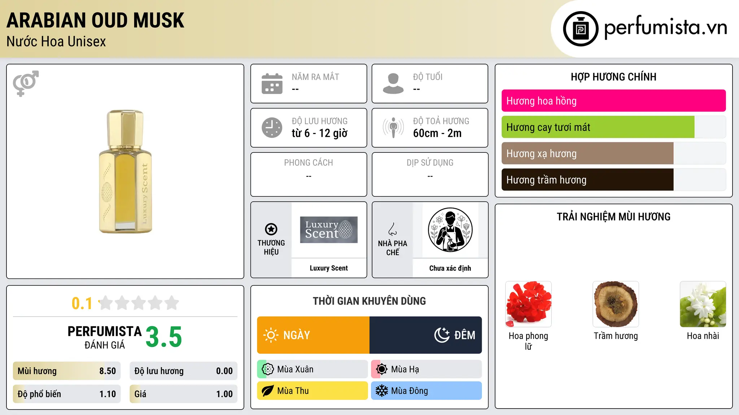Click the flower icon for Mùa Xuân
Viewport: 739px width, 415px height.
click(268, 369)
